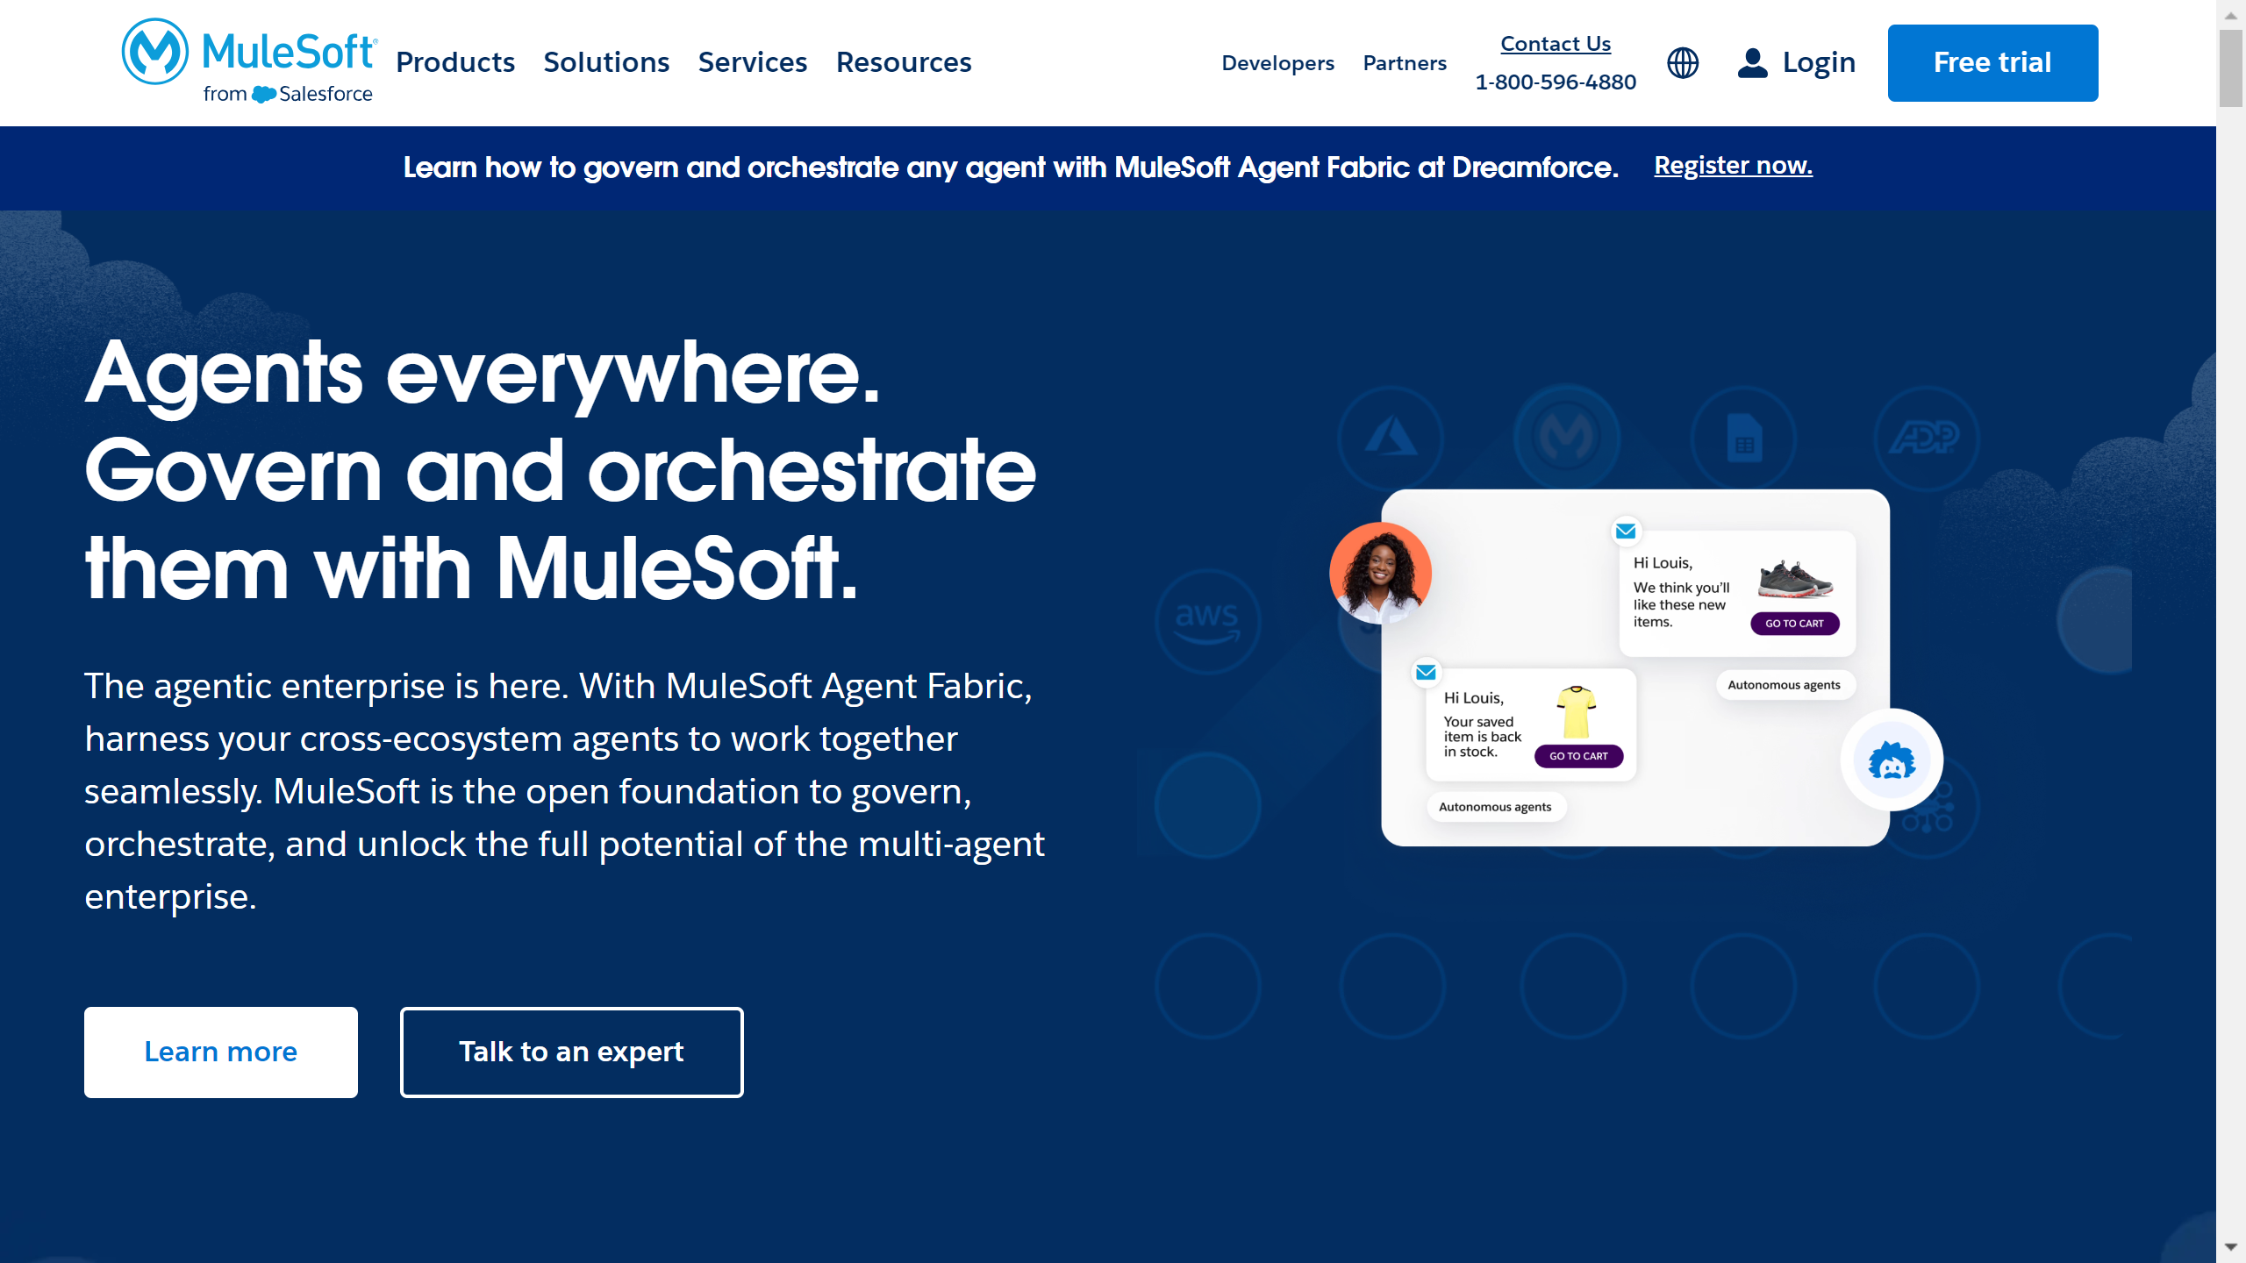This screenshot has width=2246, height=1263.
Task: Open the Solutions dropdown
Action: pyautogui.click(x=606, y=62)
